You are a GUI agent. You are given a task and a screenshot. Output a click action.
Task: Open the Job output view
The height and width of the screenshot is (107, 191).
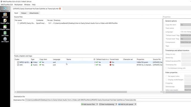5,40
